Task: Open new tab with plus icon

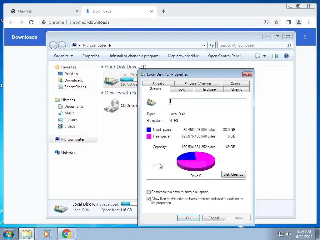Action: pyautogui.click(x=163, y=11)
